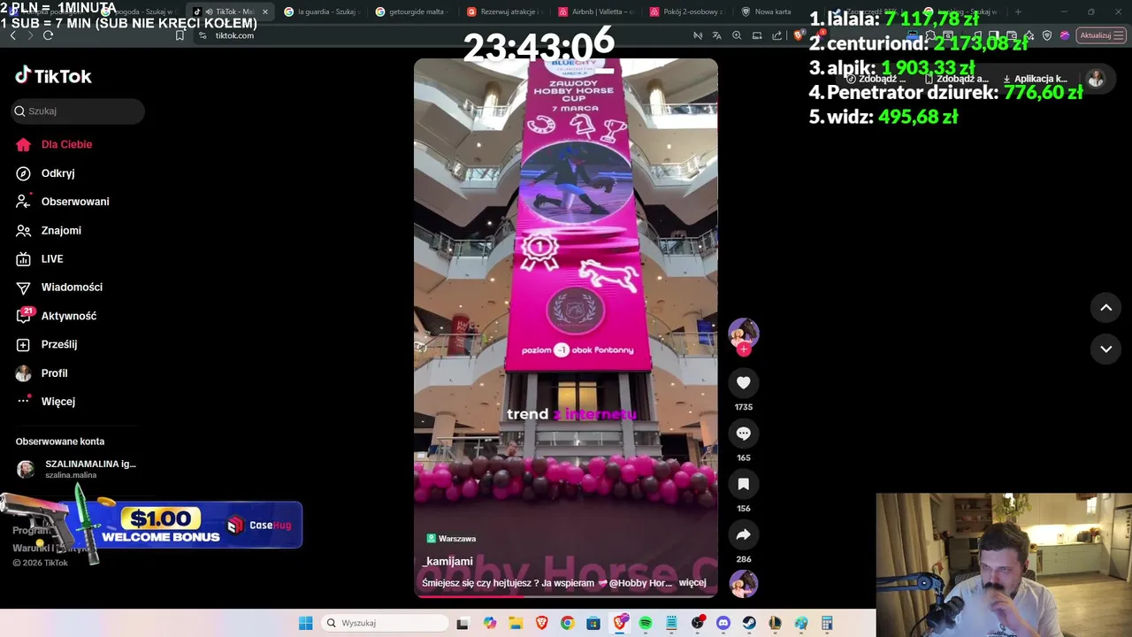The image size is (1132, 637).
Task: Switch to 'Airbnb | Valletta' tab
Action: [594, 12]
